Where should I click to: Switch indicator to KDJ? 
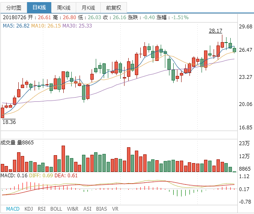[29, 209]
